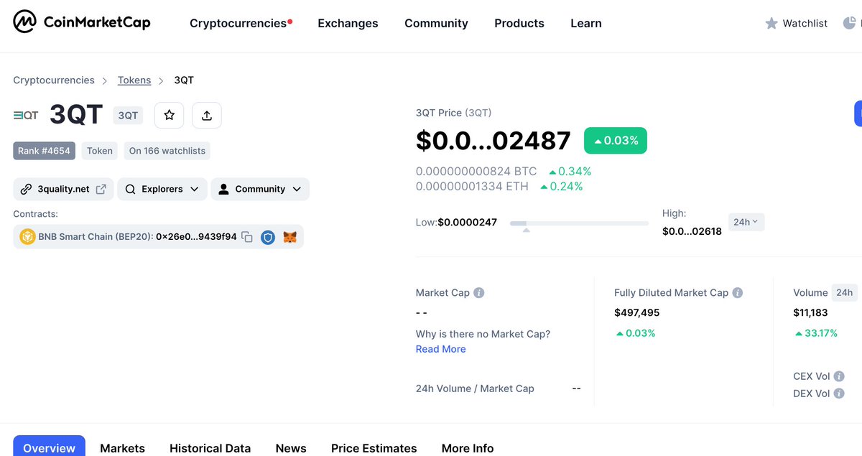Open the Volume 24h period selector
Image resolution: width=862 pixels, height=456 pixels.
(845, 292)
